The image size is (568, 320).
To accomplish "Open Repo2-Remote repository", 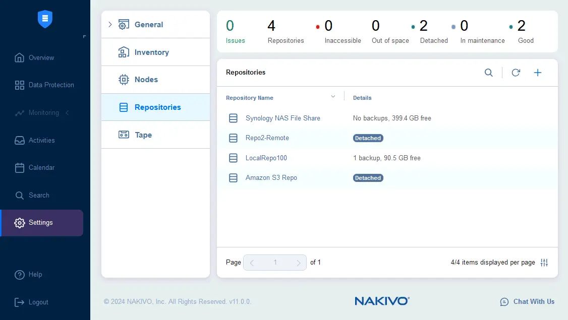I will [267, 138].
